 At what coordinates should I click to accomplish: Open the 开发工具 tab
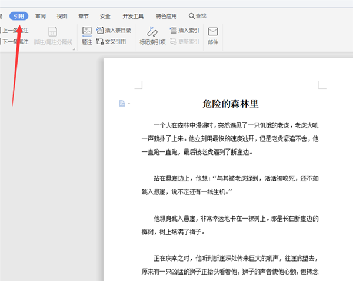click(x=132, y=16)
